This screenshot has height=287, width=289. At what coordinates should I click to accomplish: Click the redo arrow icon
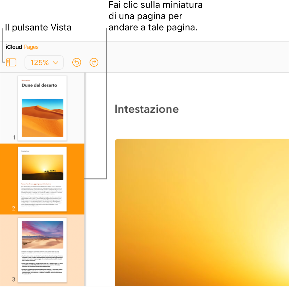tap(94, 62)
